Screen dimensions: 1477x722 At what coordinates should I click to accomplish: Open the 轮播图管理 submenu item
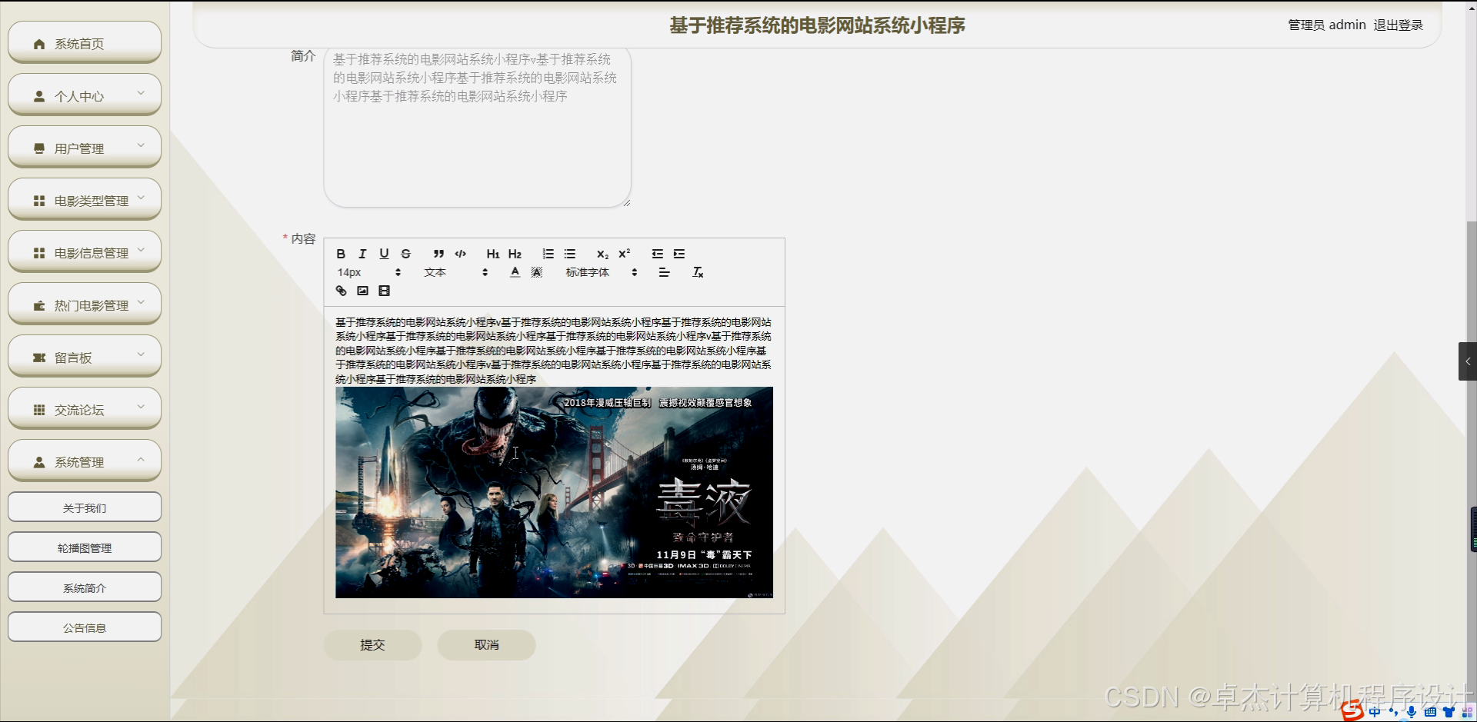[85, 547]
